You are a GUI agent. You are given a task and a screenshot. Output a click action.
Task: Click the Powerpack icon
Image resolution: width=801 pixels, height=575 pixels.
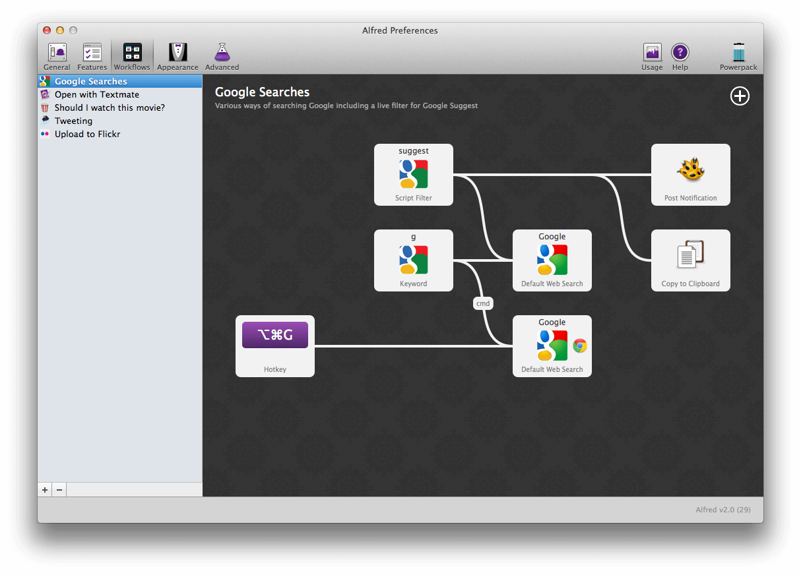(x=738, y=55)
